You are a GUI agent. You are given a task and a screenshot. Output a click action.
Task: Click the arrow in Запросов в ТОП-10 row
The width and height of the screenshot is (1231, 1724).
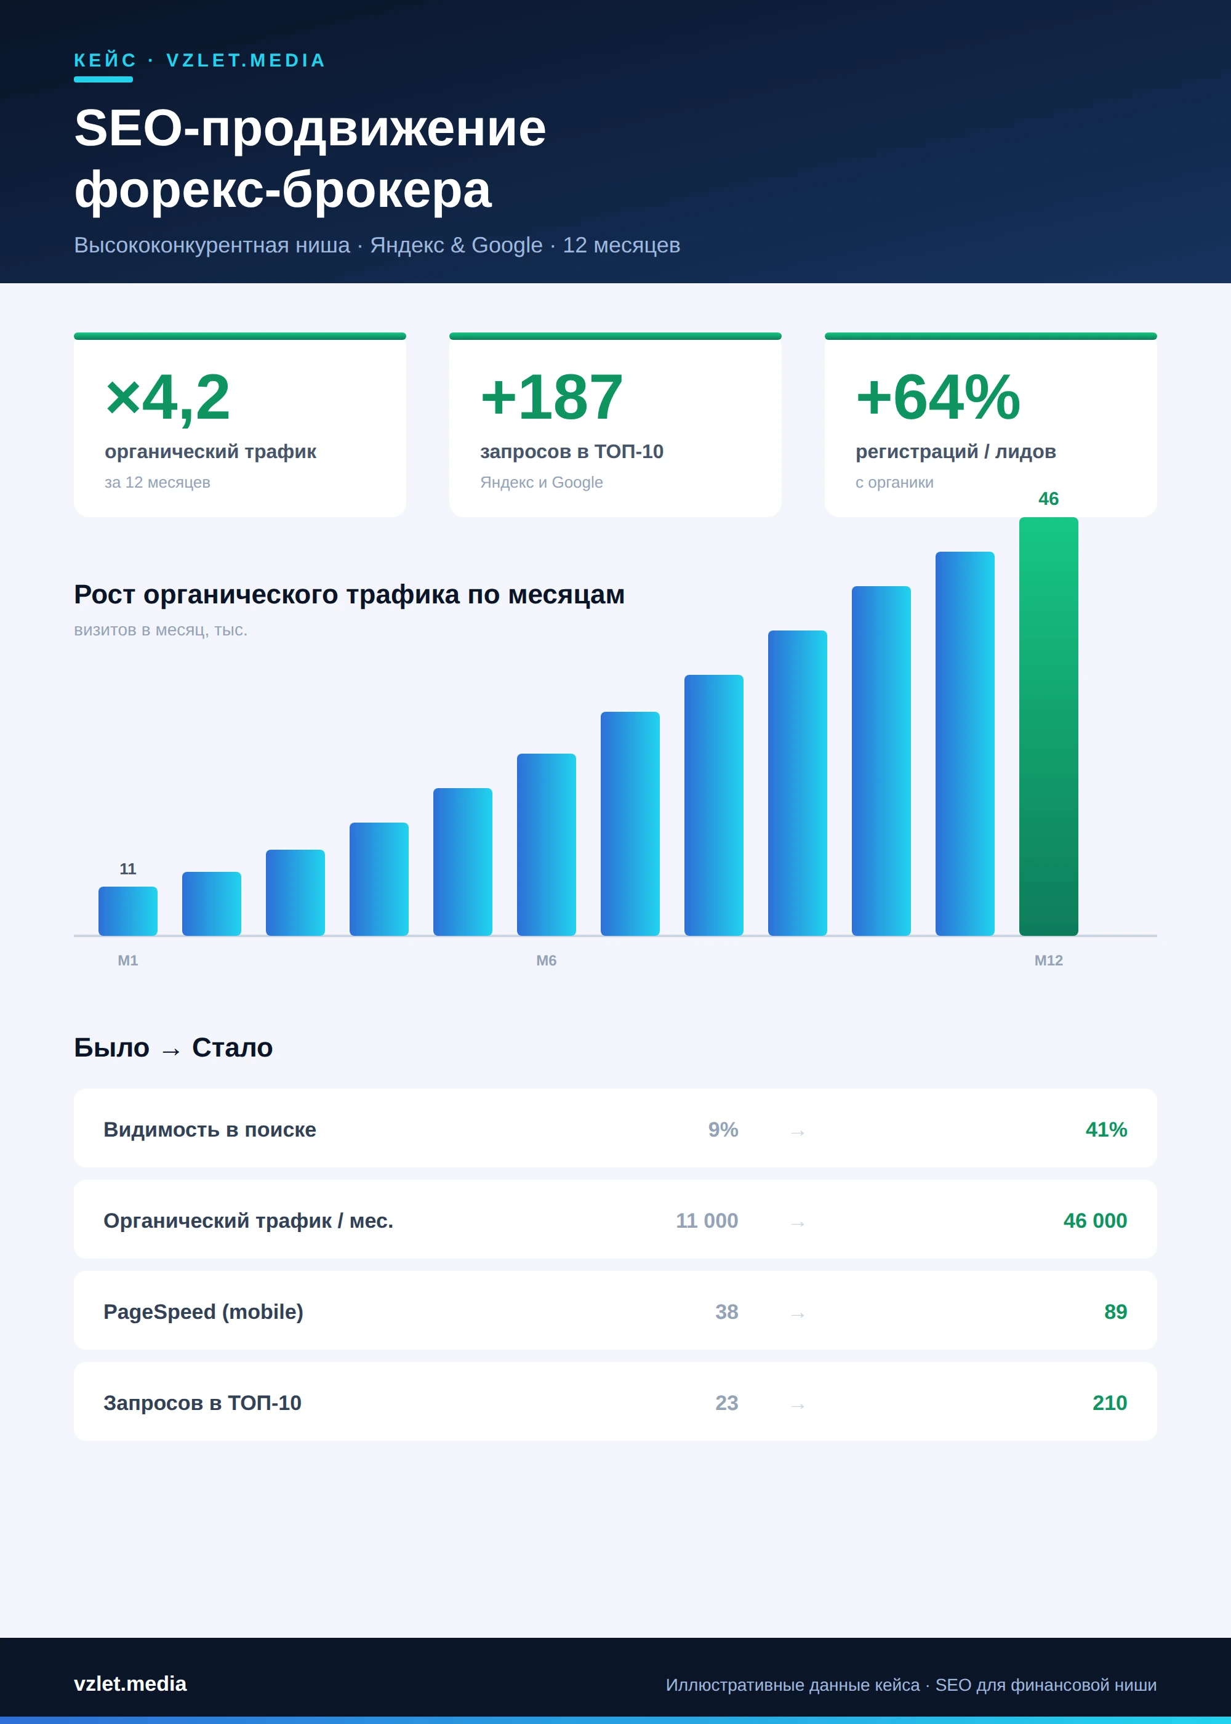click(x=798, y=1406)
